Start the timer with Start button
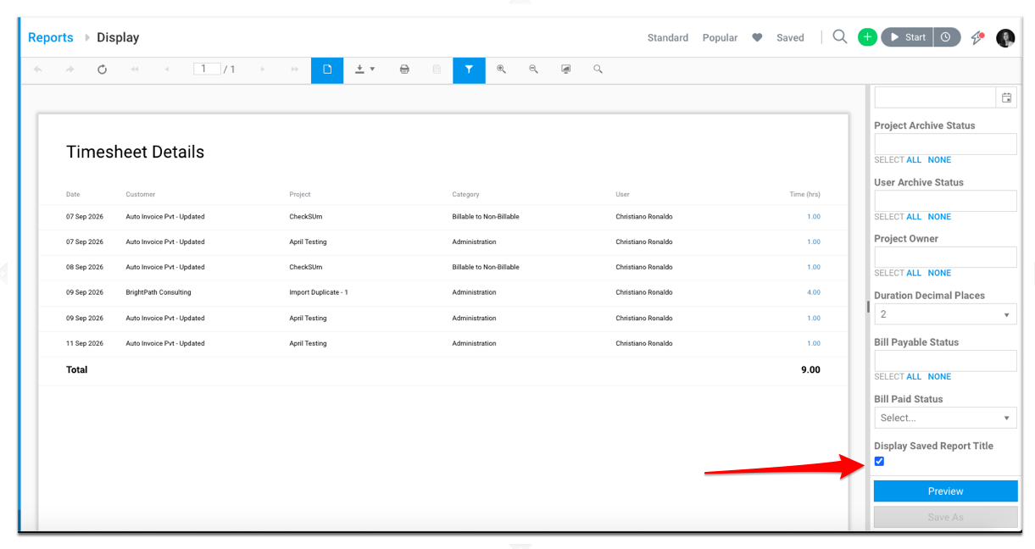 point(908,37)
